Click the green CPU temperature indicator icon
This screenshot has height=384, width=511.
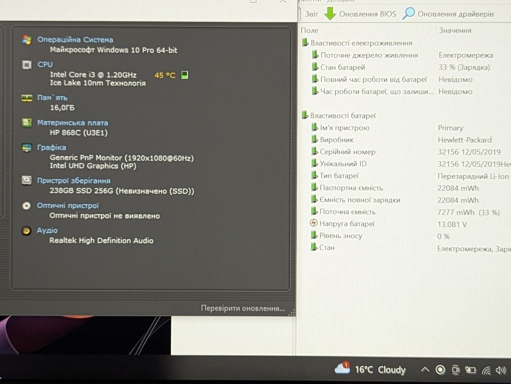184,75
